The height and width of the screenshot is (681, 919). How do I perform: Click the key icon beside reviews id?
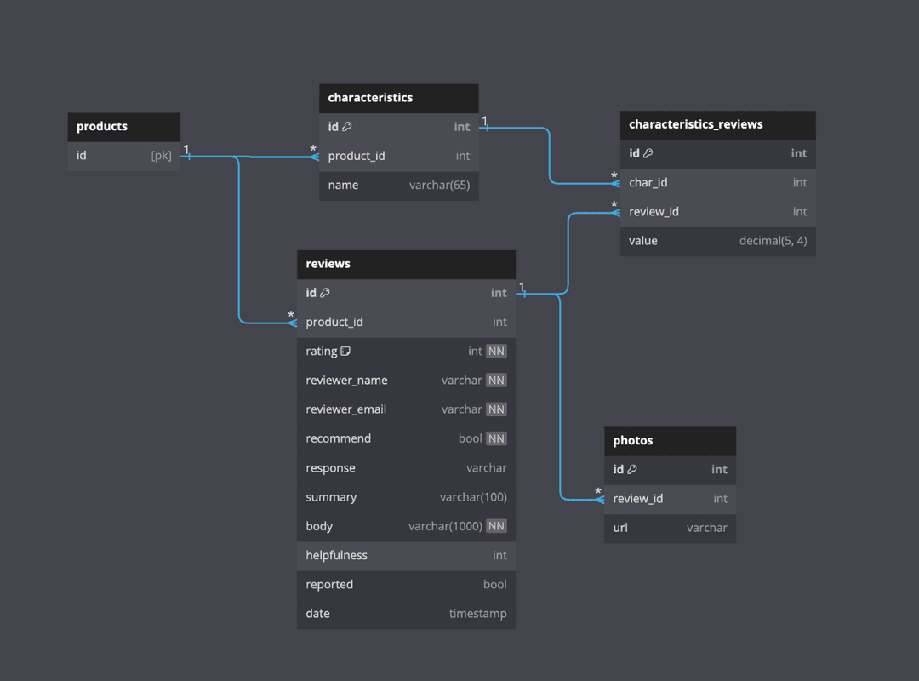[324, 292]
